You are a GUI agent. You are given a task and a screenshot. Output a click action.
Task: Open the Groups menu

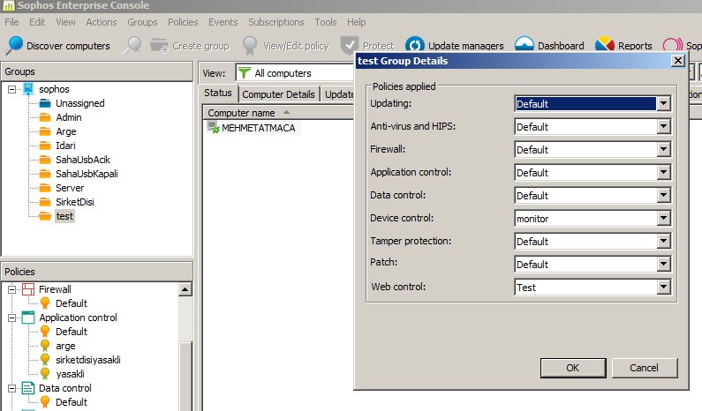142,22
